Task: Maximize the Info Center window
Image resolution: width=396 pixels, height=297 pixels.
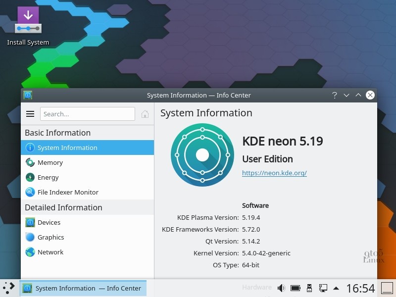Action: [358, 95]
